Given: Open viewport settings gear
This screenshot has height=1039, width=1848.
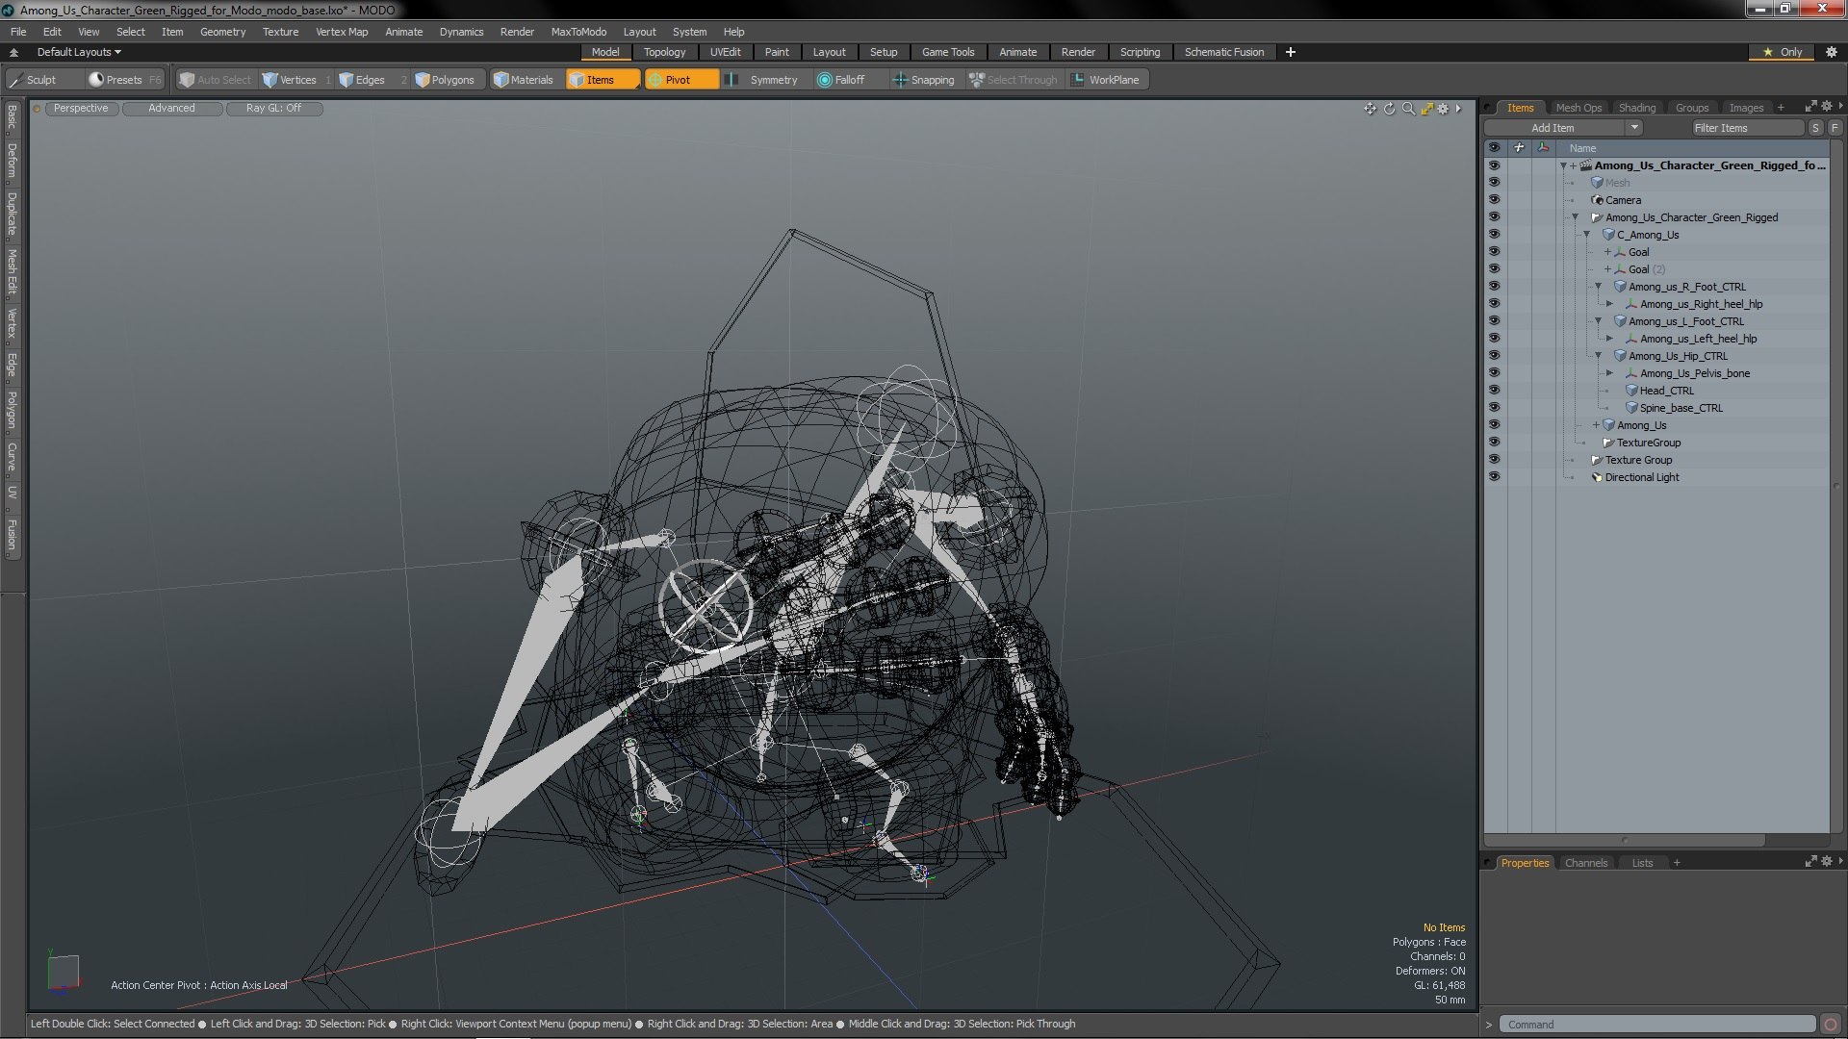Looking at the screenshot, I should point(1443,109).
